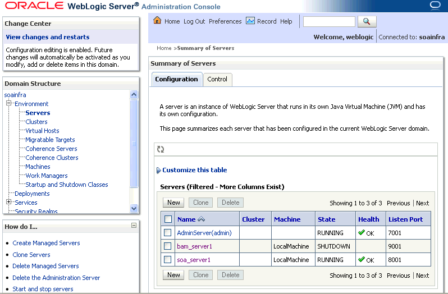Viewport: 448px width, 294px height.
Task: Click the magnifying glass search button
Action: click(367, 21)
